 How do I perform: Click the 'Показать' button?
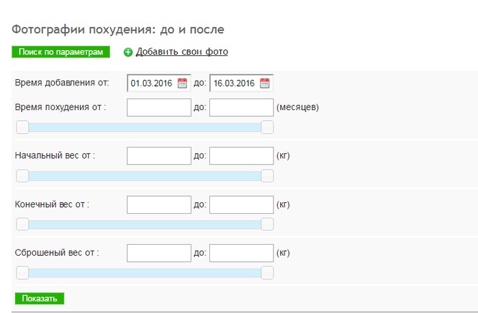(x=39, y=299)
